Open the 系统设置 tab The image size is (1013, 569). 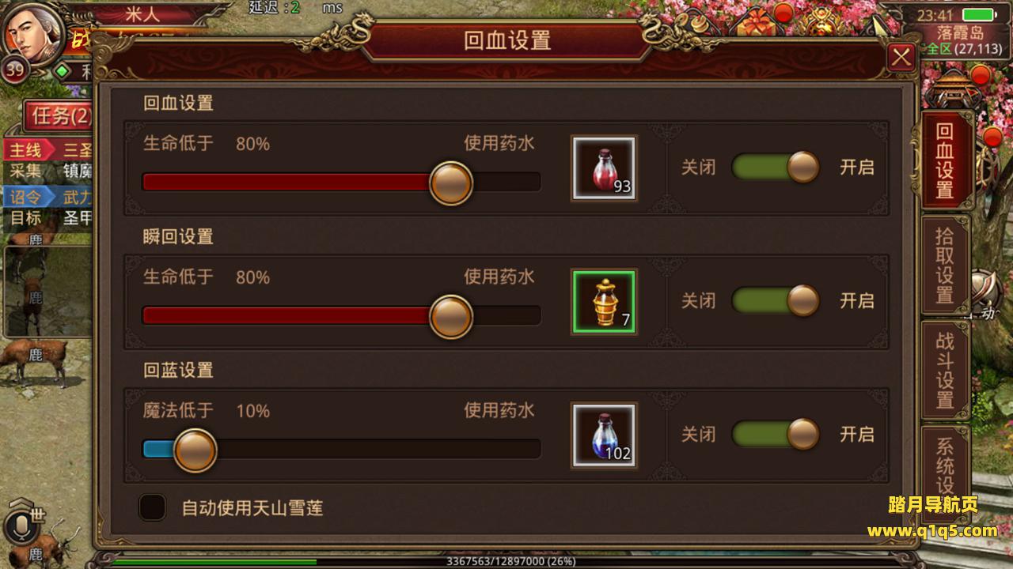coord(945,466)
